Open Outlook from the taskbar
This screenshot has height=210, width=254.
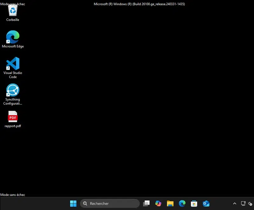(206, 204)
